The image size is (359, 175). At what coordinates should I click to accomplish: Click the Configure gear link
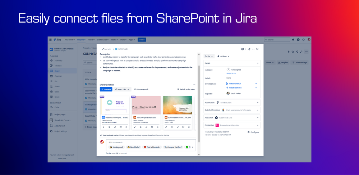point(253,132)
